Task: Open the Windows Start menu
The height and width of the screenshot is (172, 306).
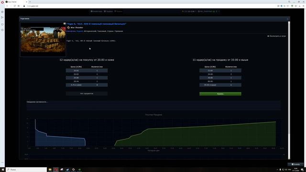Action: pos(3,170)
